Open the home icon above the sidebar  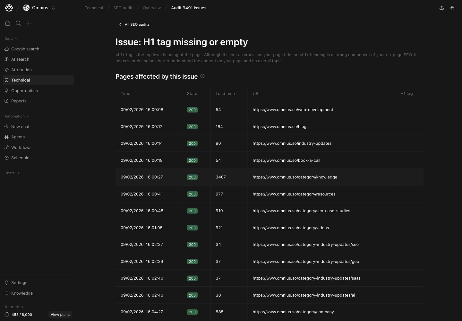(8, 23)
